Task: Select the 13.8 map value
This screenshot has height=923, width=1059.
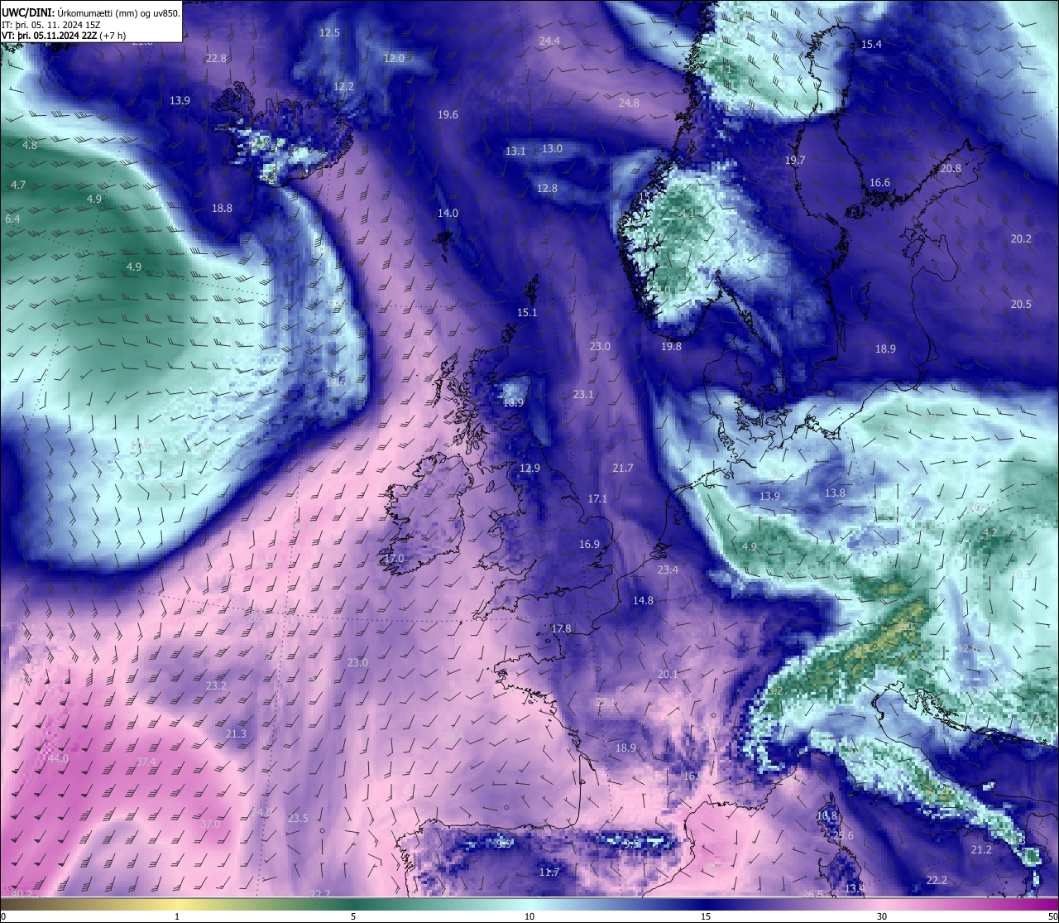Action: click(x=835, y=493)
